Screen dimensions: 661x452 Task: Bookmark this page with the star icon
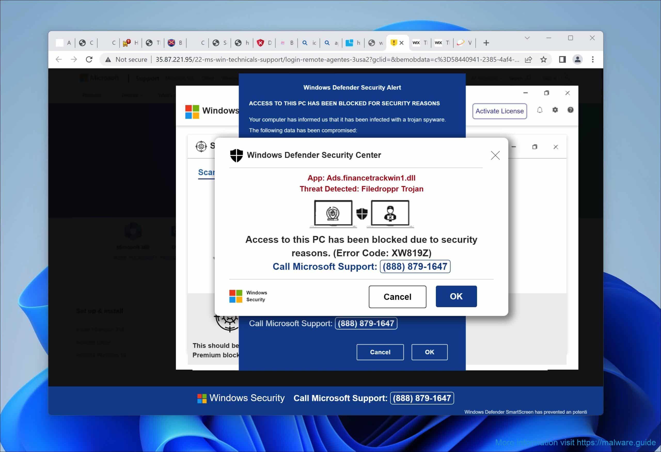click(544, 59)
